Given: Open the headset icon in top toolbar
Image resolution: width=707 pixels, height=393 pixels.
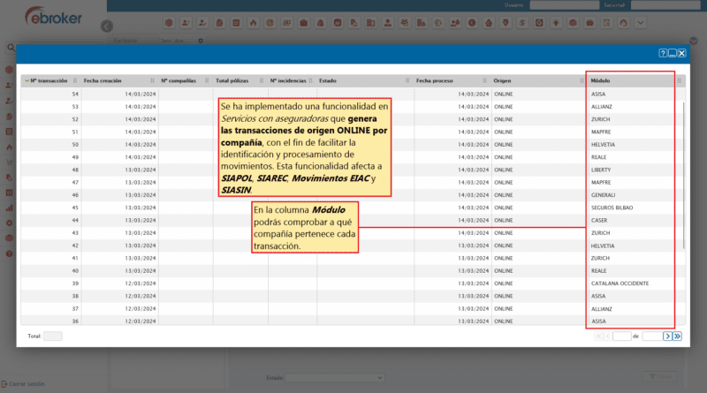Looking at the screenshot, I should click(x=624, y=23).
